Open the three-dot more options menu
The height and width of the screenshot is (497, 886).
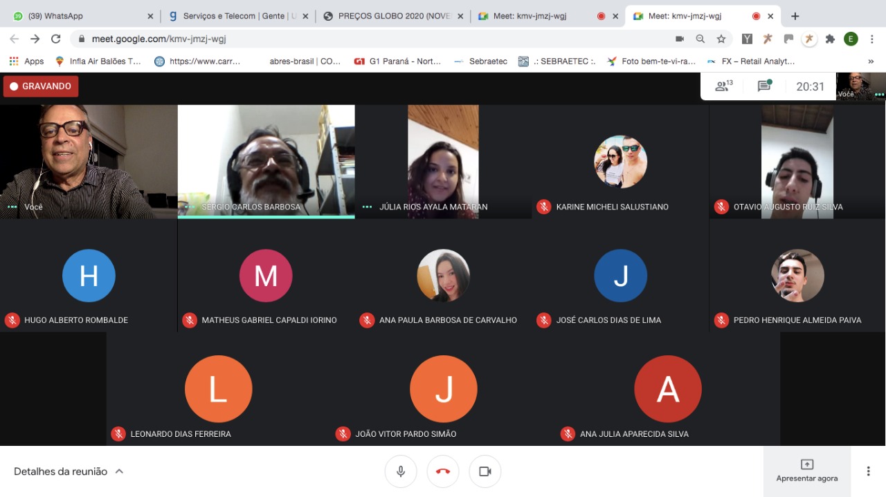tap(868, 471)
